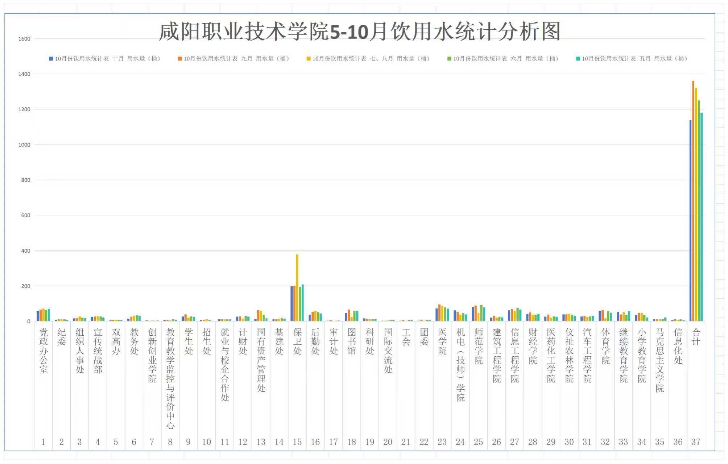Select the 机电（技师）学院 label

(460, 364)
